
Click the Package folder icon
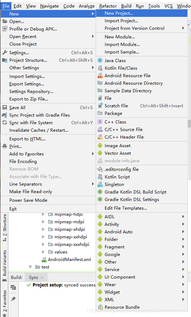(100, 113)
